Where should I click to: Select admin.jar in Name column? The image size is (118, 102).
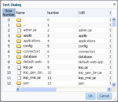pos(30,30)
